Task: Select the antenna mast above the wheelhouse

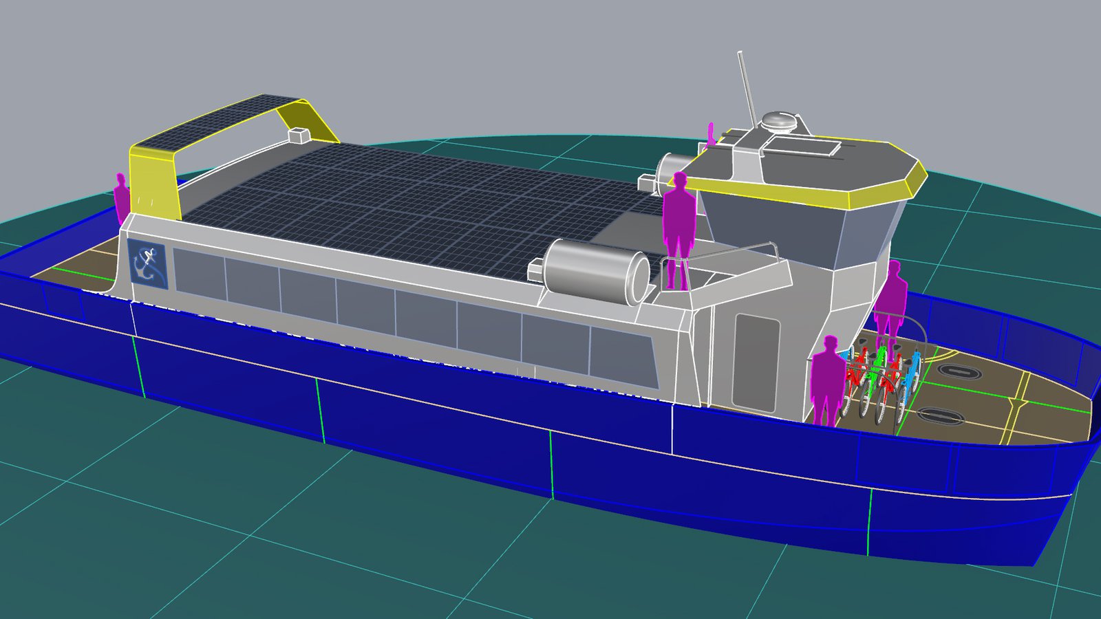Action: click(747, 88)
